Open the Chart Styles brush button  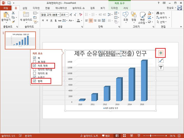click(161, 60)
